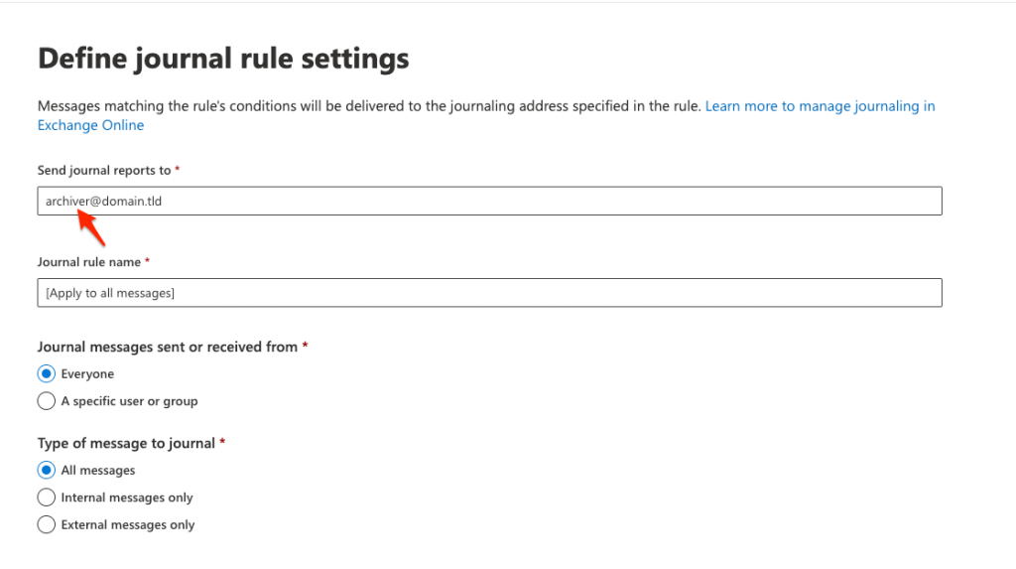Select the All messages radio button
1016x569 pixels.
pyautogui.click(x=46, y=470)
